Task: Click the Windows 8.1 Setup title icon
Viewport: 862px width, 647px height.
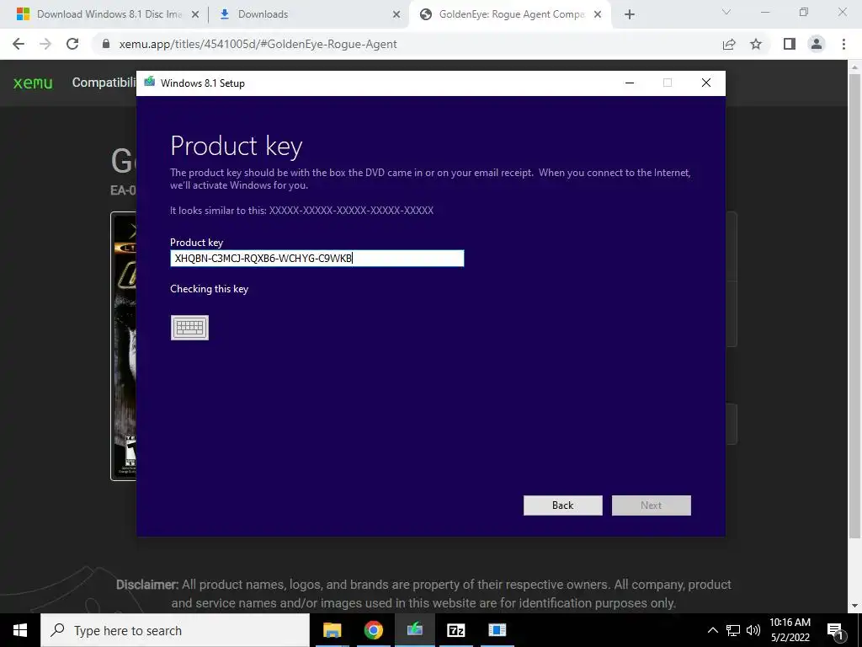Action: pos(150,83)
